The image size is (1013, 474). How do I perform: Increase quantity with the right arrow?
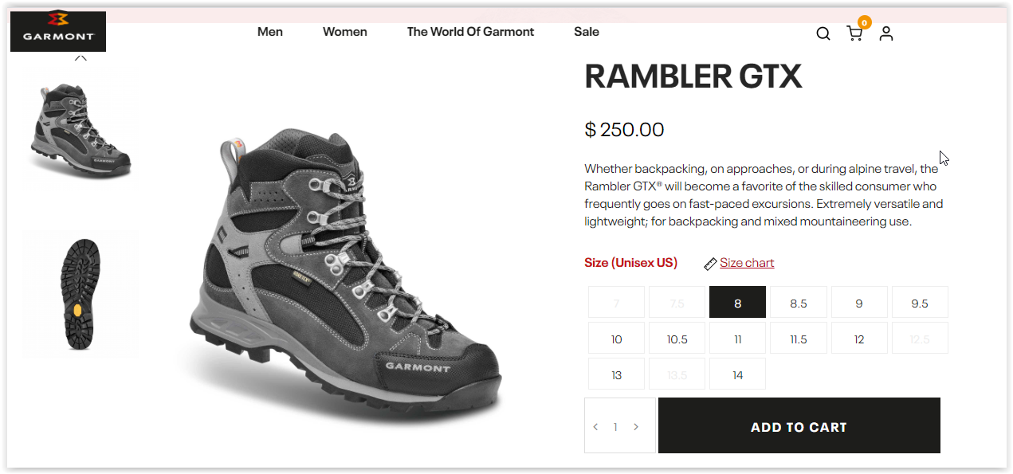click(x=636, y=427)
